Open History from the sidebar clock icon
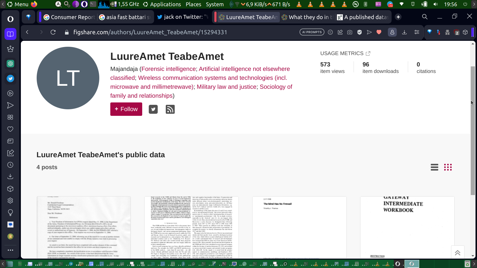This screenshot has width=477, height=268. [10, 165]
